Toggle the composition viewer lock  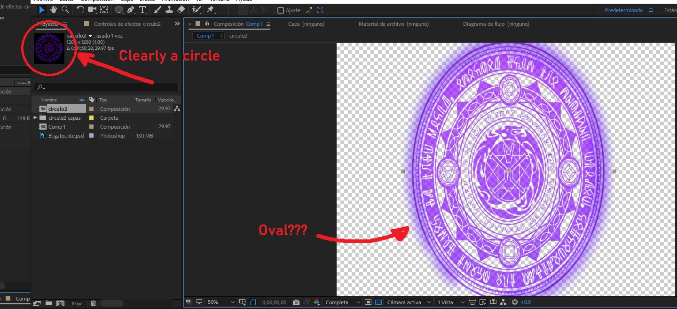(207, 23)
